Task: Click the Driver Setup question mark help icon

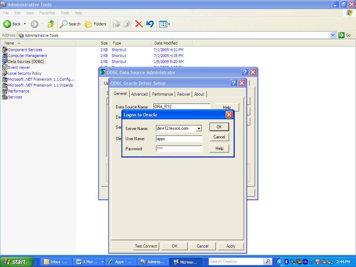Action: pyautogui.click(x=234, y=83)
